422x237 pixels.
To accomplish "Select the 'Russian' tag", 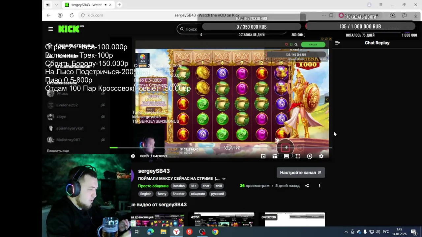I will pyautogui.click(x=179, y=186).
